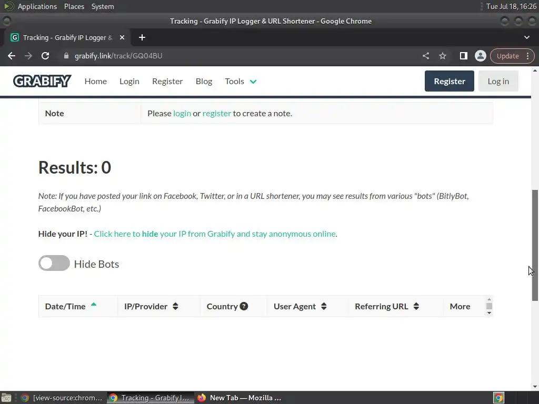Image resolution: width=539 pixels, height=404 pixels.
Task: Bookmark this tab with star icon
Action: (443, 56)
